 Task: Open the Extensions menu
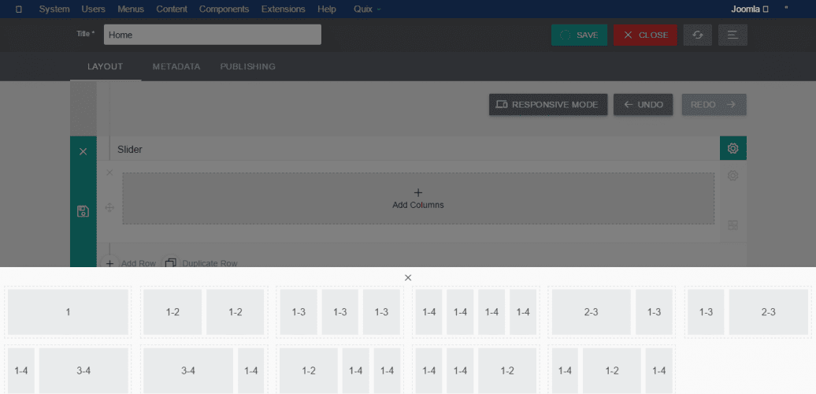coord(283,9)
